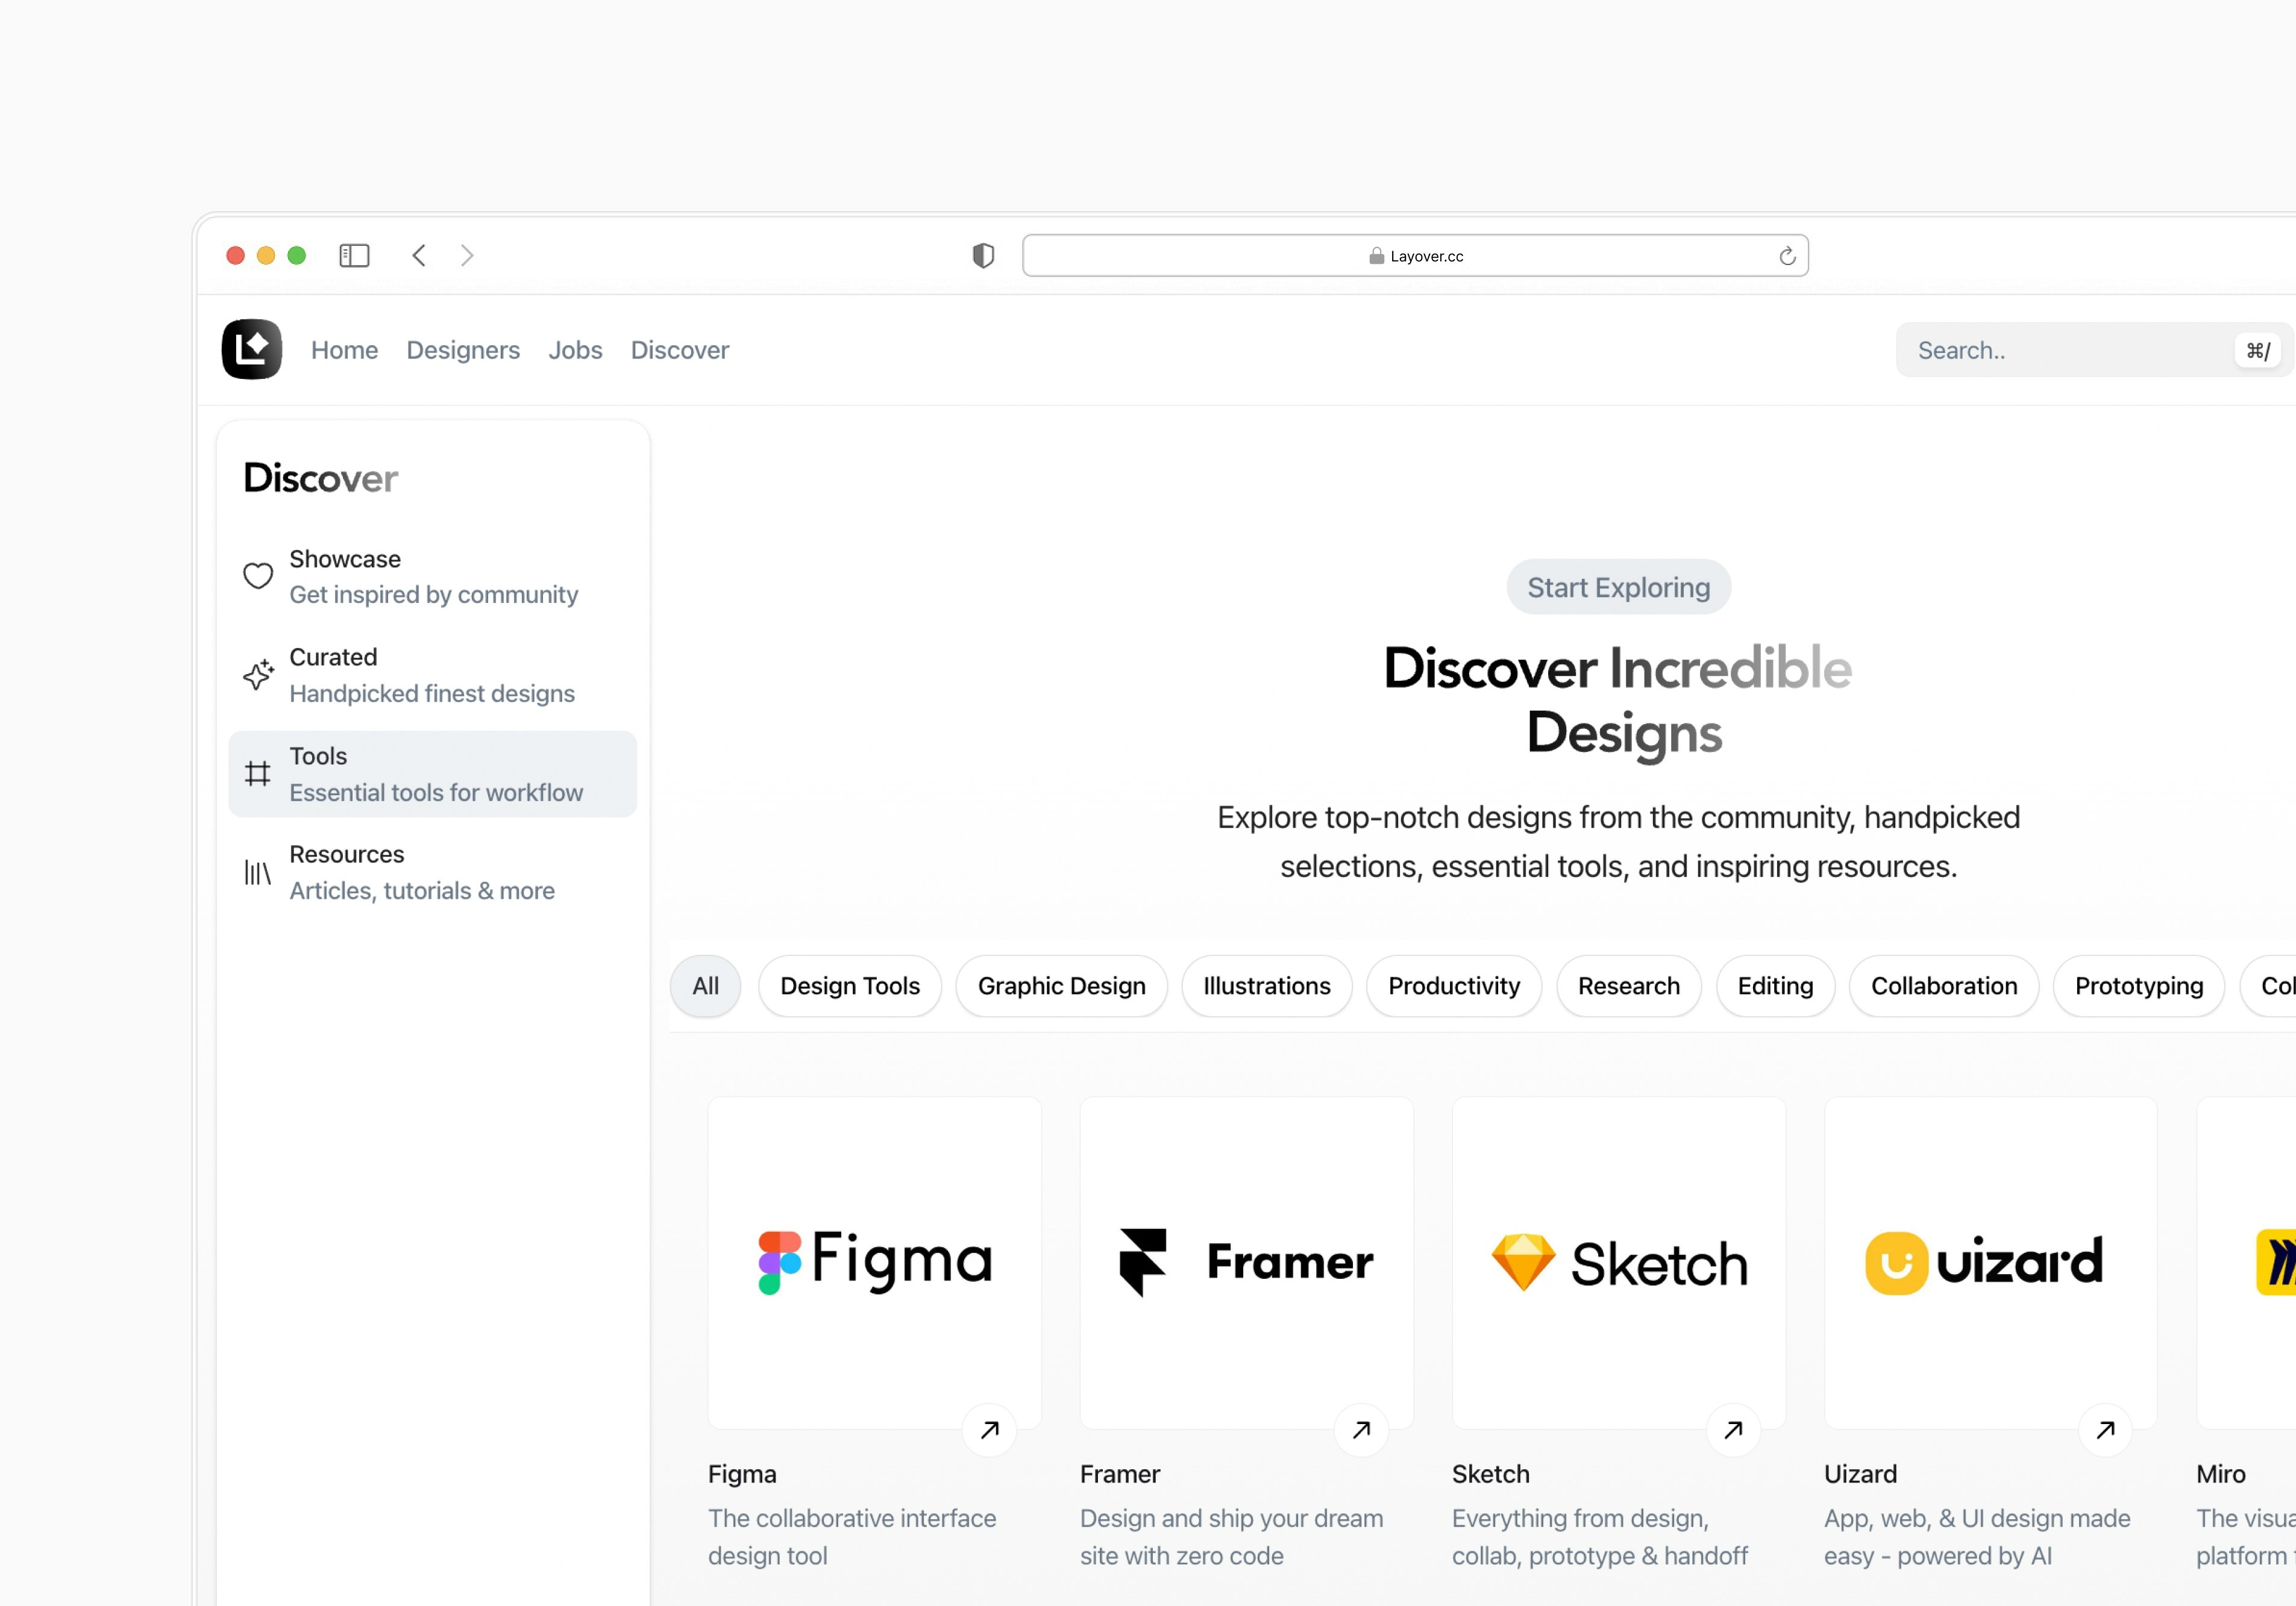Image resolution: width=2296 pixels, height=1606 pixels.
Task: Select the All filter chip
Action: pyautogui.click(x=705, y=986)
